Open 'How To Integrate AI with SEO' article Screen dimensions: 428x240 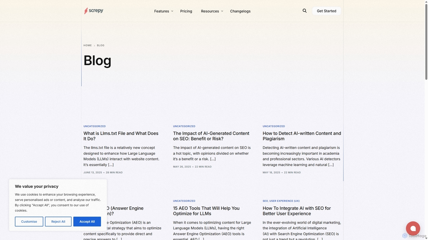[x=297, y=211]
